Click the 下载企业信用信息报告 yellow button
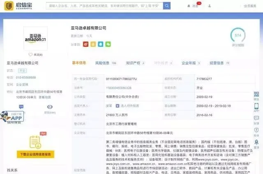The height and width of the screenshot is (174, 263). click(36, 154)
